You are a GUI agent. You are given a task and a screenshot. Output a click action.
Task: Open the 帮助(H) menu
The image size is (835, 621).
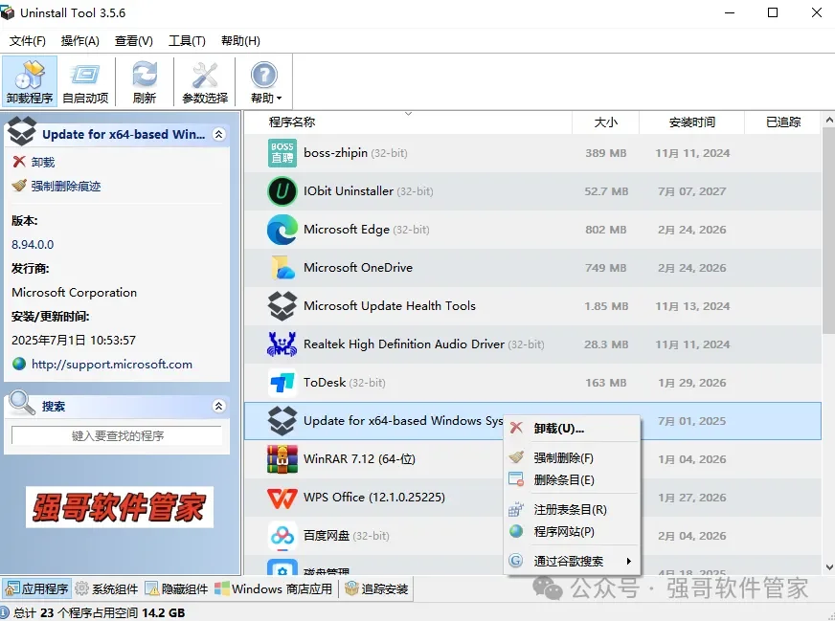(240, 41)
